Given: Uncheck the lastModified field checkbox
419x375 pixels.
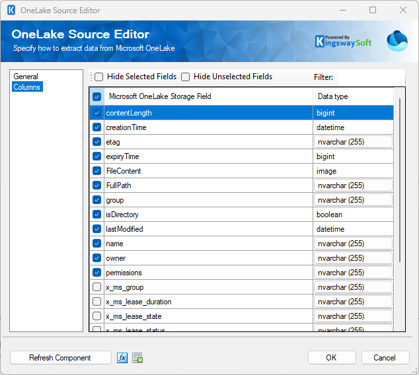Looking at the screenshot, I should point(96,229).
